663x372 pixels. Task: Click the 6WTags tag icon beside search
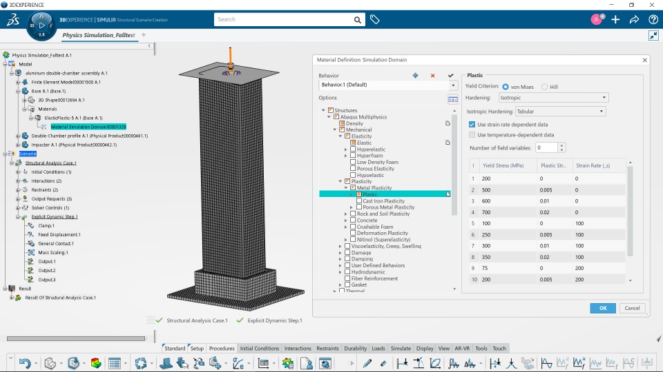coord(374,19)
